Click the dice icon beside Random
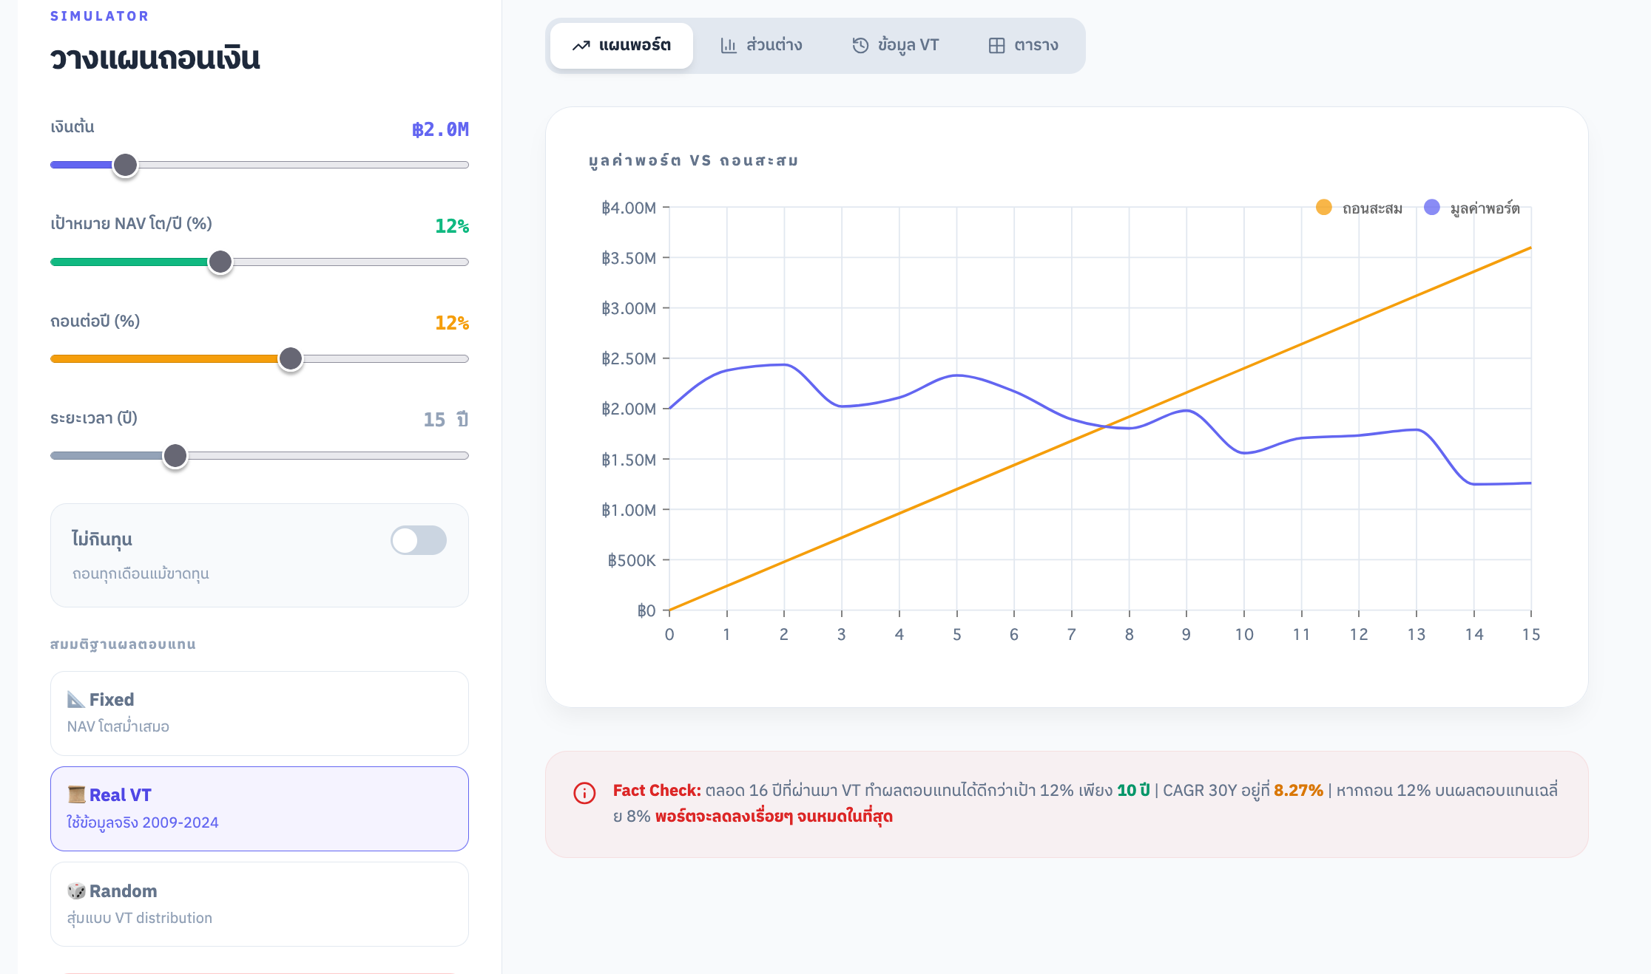Viewport: 1651px width, 974px height. pos(76,890)
